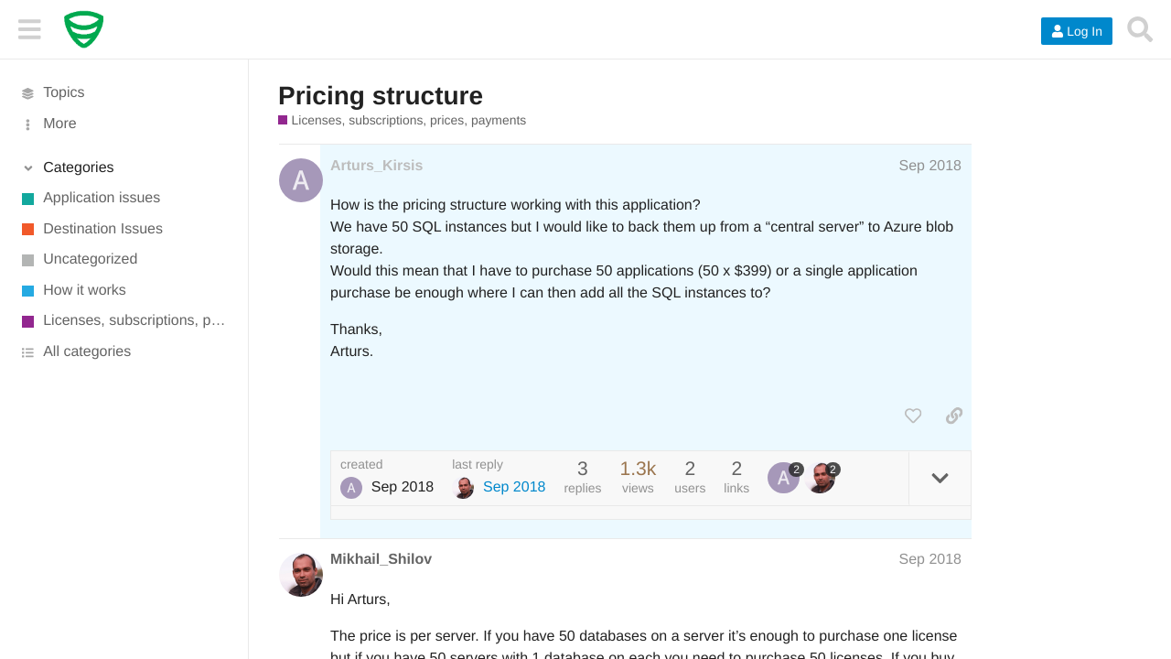Click the How it works category
The image size is (1171, 659).
click(84, 290)
